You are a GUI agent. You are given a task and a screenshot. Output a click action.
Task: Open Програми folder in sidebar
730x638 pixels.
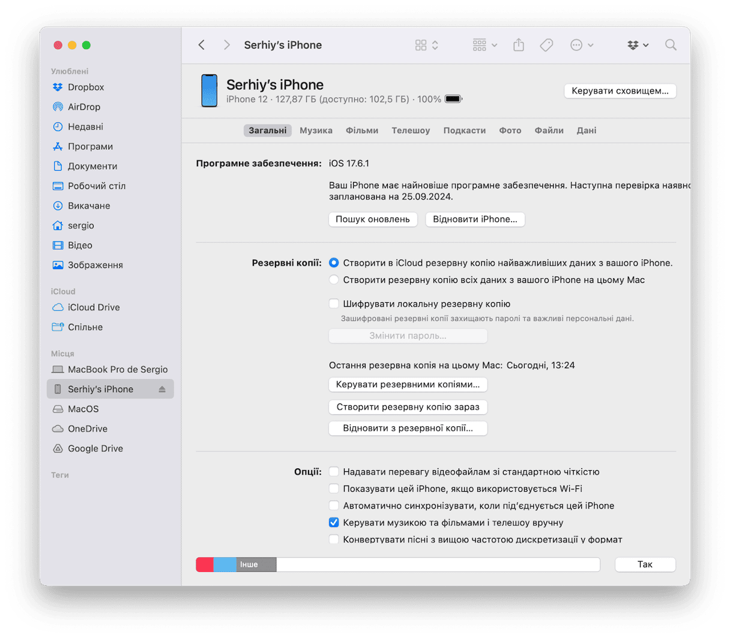(110, 146)
